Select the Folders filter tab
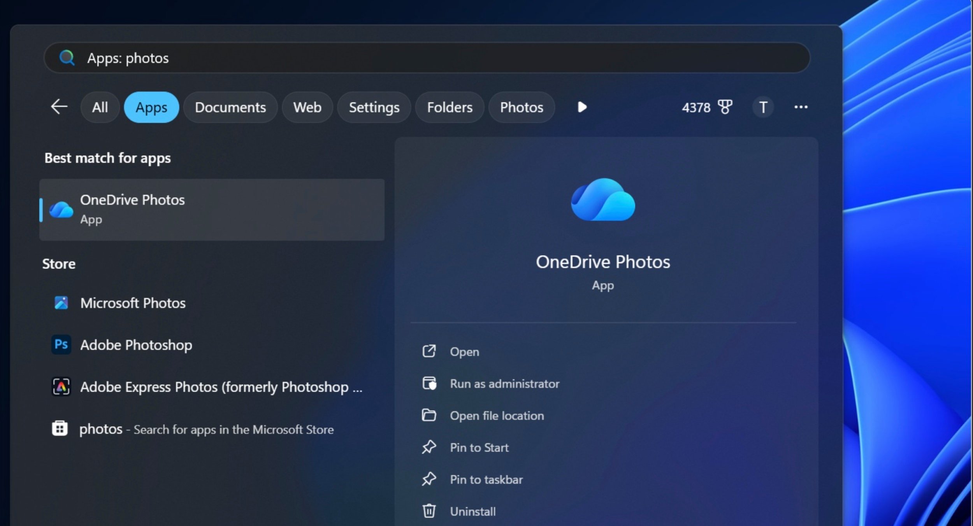Viewport: 973px width, 526px height. pos(450,107)
